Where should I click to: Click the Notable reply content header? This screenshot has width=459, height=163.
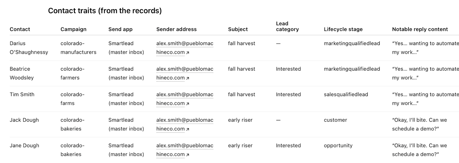420,29
